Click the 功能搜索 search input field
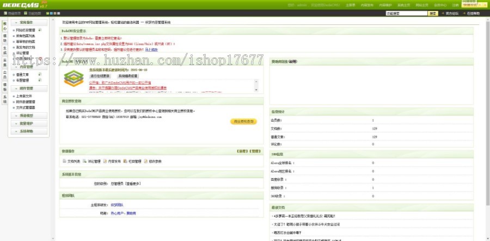 (407, 14)
